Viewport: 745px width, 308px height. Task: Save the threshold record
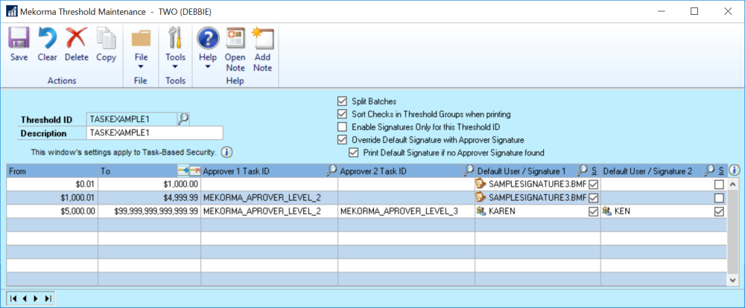[19, 45]
